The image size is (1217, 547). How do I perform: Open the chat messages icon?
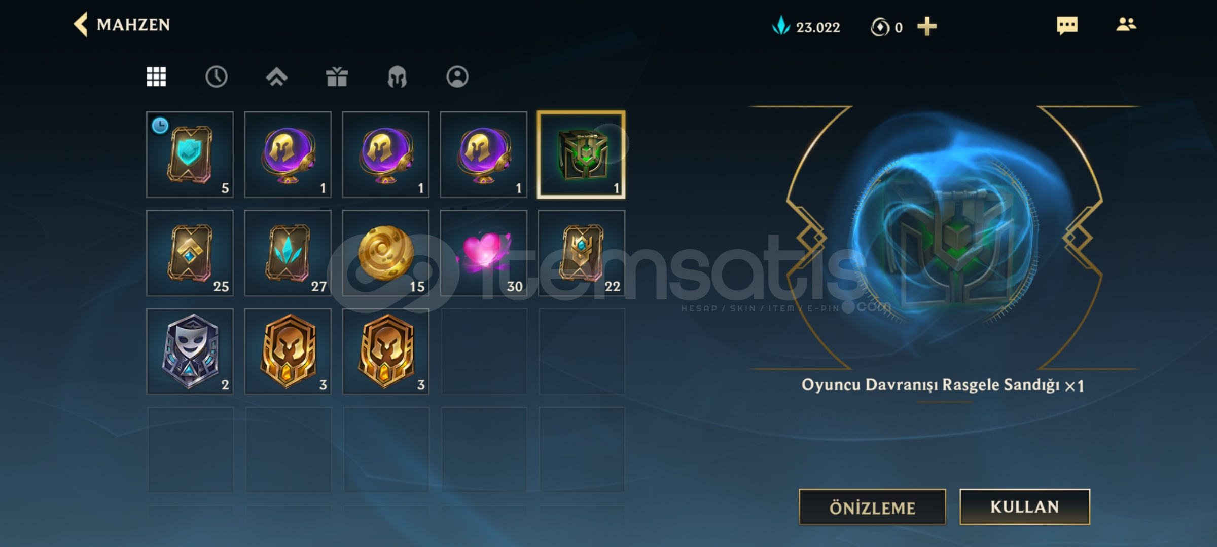[1067, 25]
